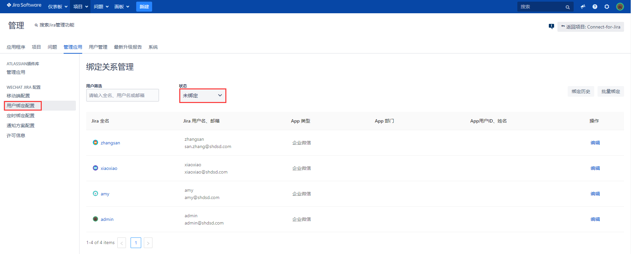Viewport: 631px width, 254px height.
Task: Click the feedback speech bubble icon
Action: tap(551, 26)
